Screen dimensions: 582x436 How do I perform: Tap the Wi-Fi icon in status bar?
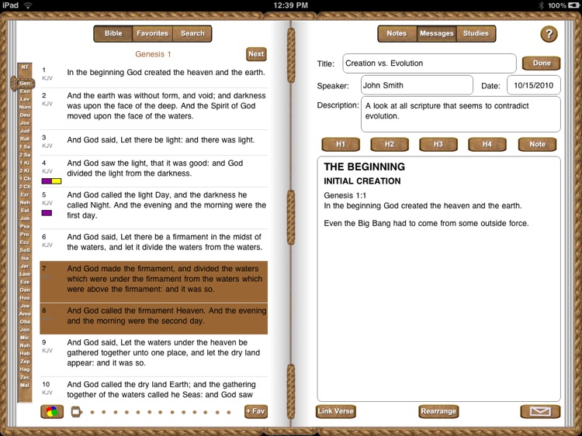(28, 5)
